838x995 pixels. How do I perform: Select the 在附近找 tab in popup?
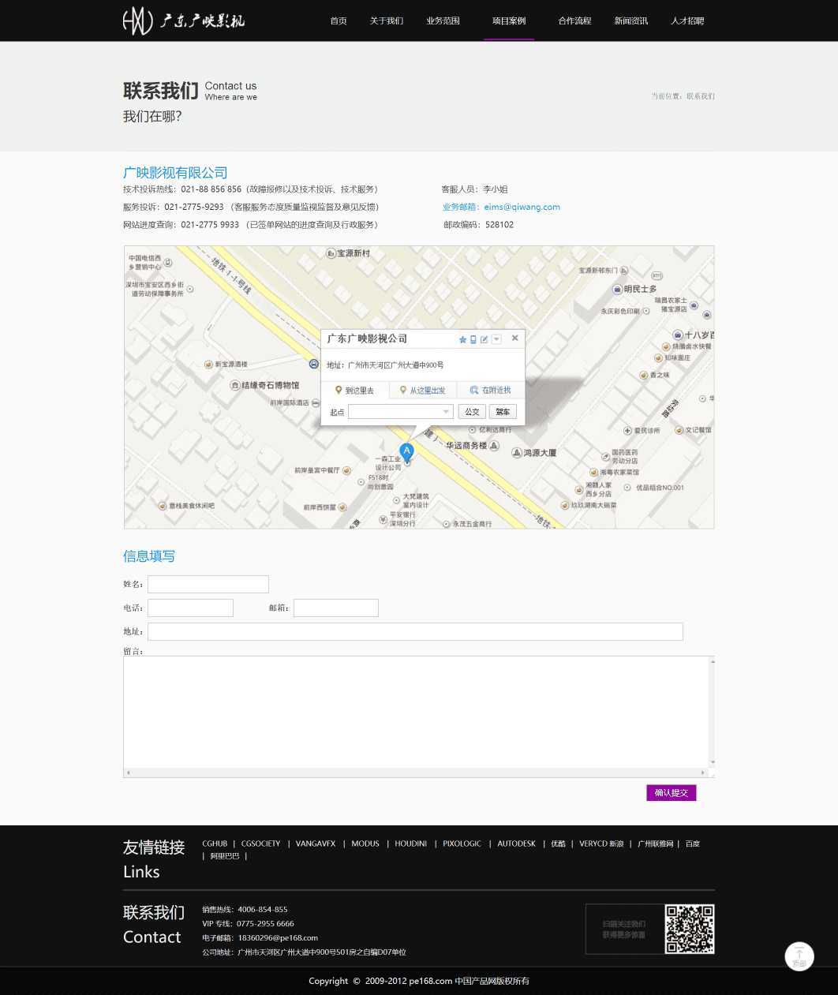(490, 391)
